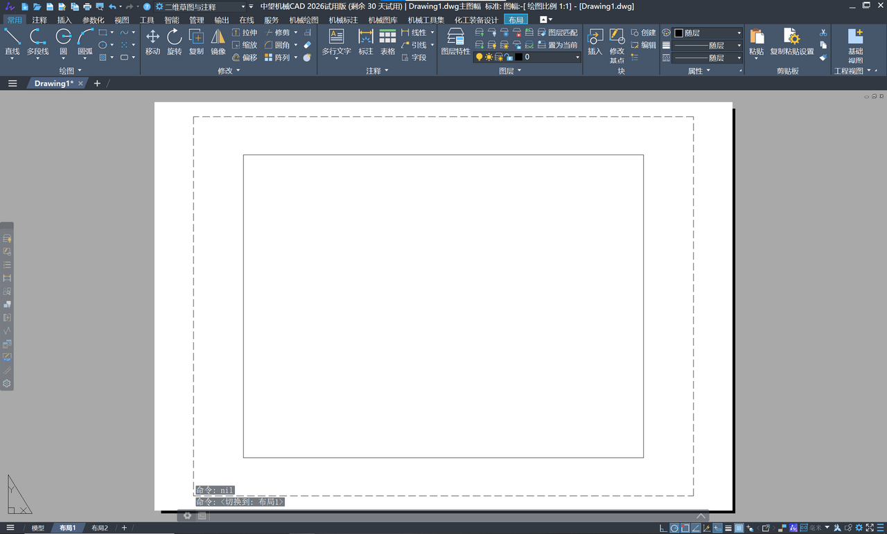
Task: Open the workspace dropdown 二维草图与注释
Action: click(204, 7)
